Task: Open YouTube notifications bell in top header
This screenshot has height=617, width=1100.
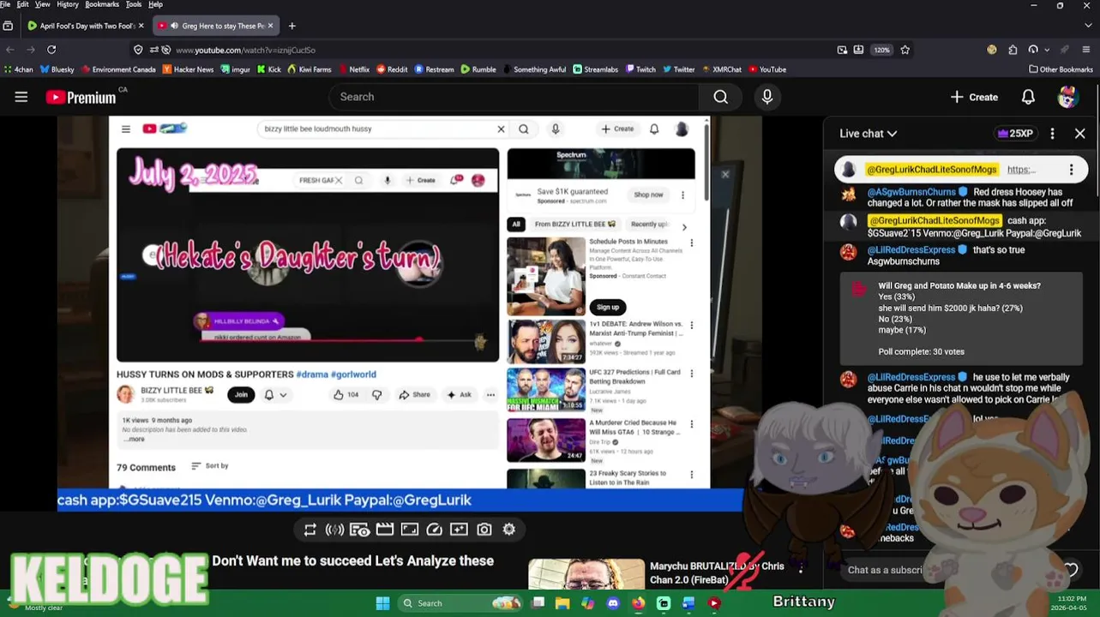Action: [1028, 97]
